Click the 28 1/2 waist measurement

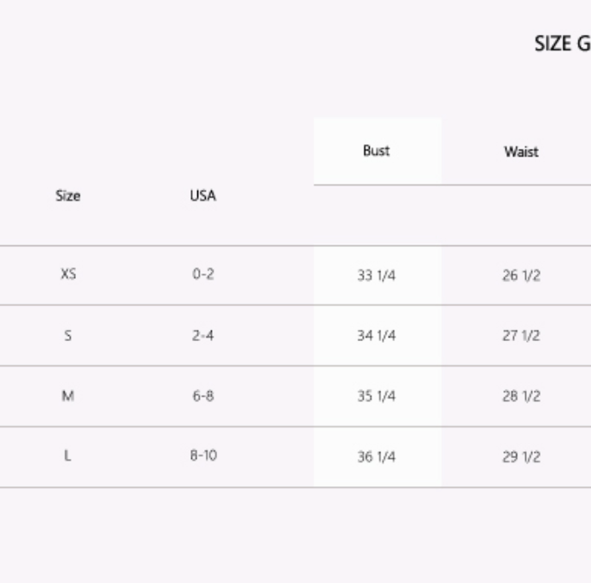(521, 396)
